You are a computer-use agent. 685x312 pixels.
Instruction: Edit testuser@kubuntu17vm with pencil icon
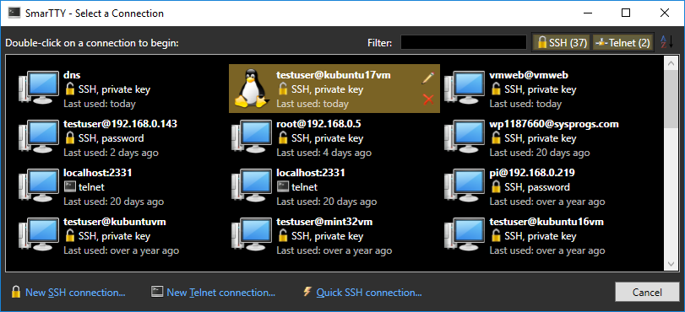[428, 78]
